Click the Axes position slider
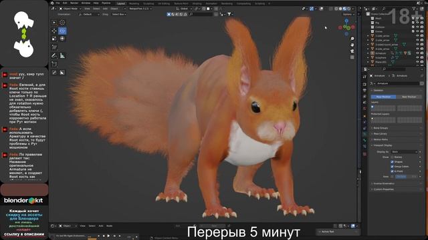 (x=406, y=177)
